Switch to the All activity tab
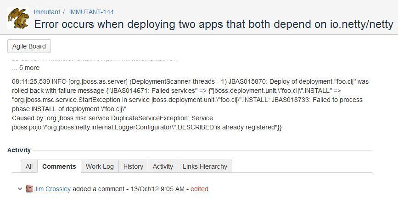 pos(29,166)
